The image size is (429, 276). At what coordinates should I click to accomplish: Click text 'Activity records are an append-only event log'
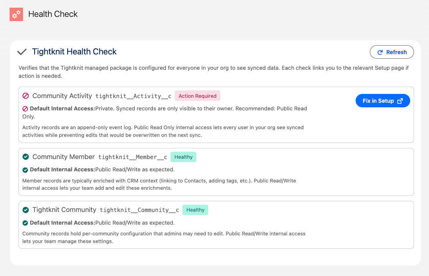point(163,131)
